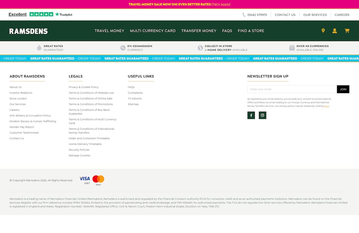Click the account person icon
Screen dimensions: 359x233
pos(334,31)
